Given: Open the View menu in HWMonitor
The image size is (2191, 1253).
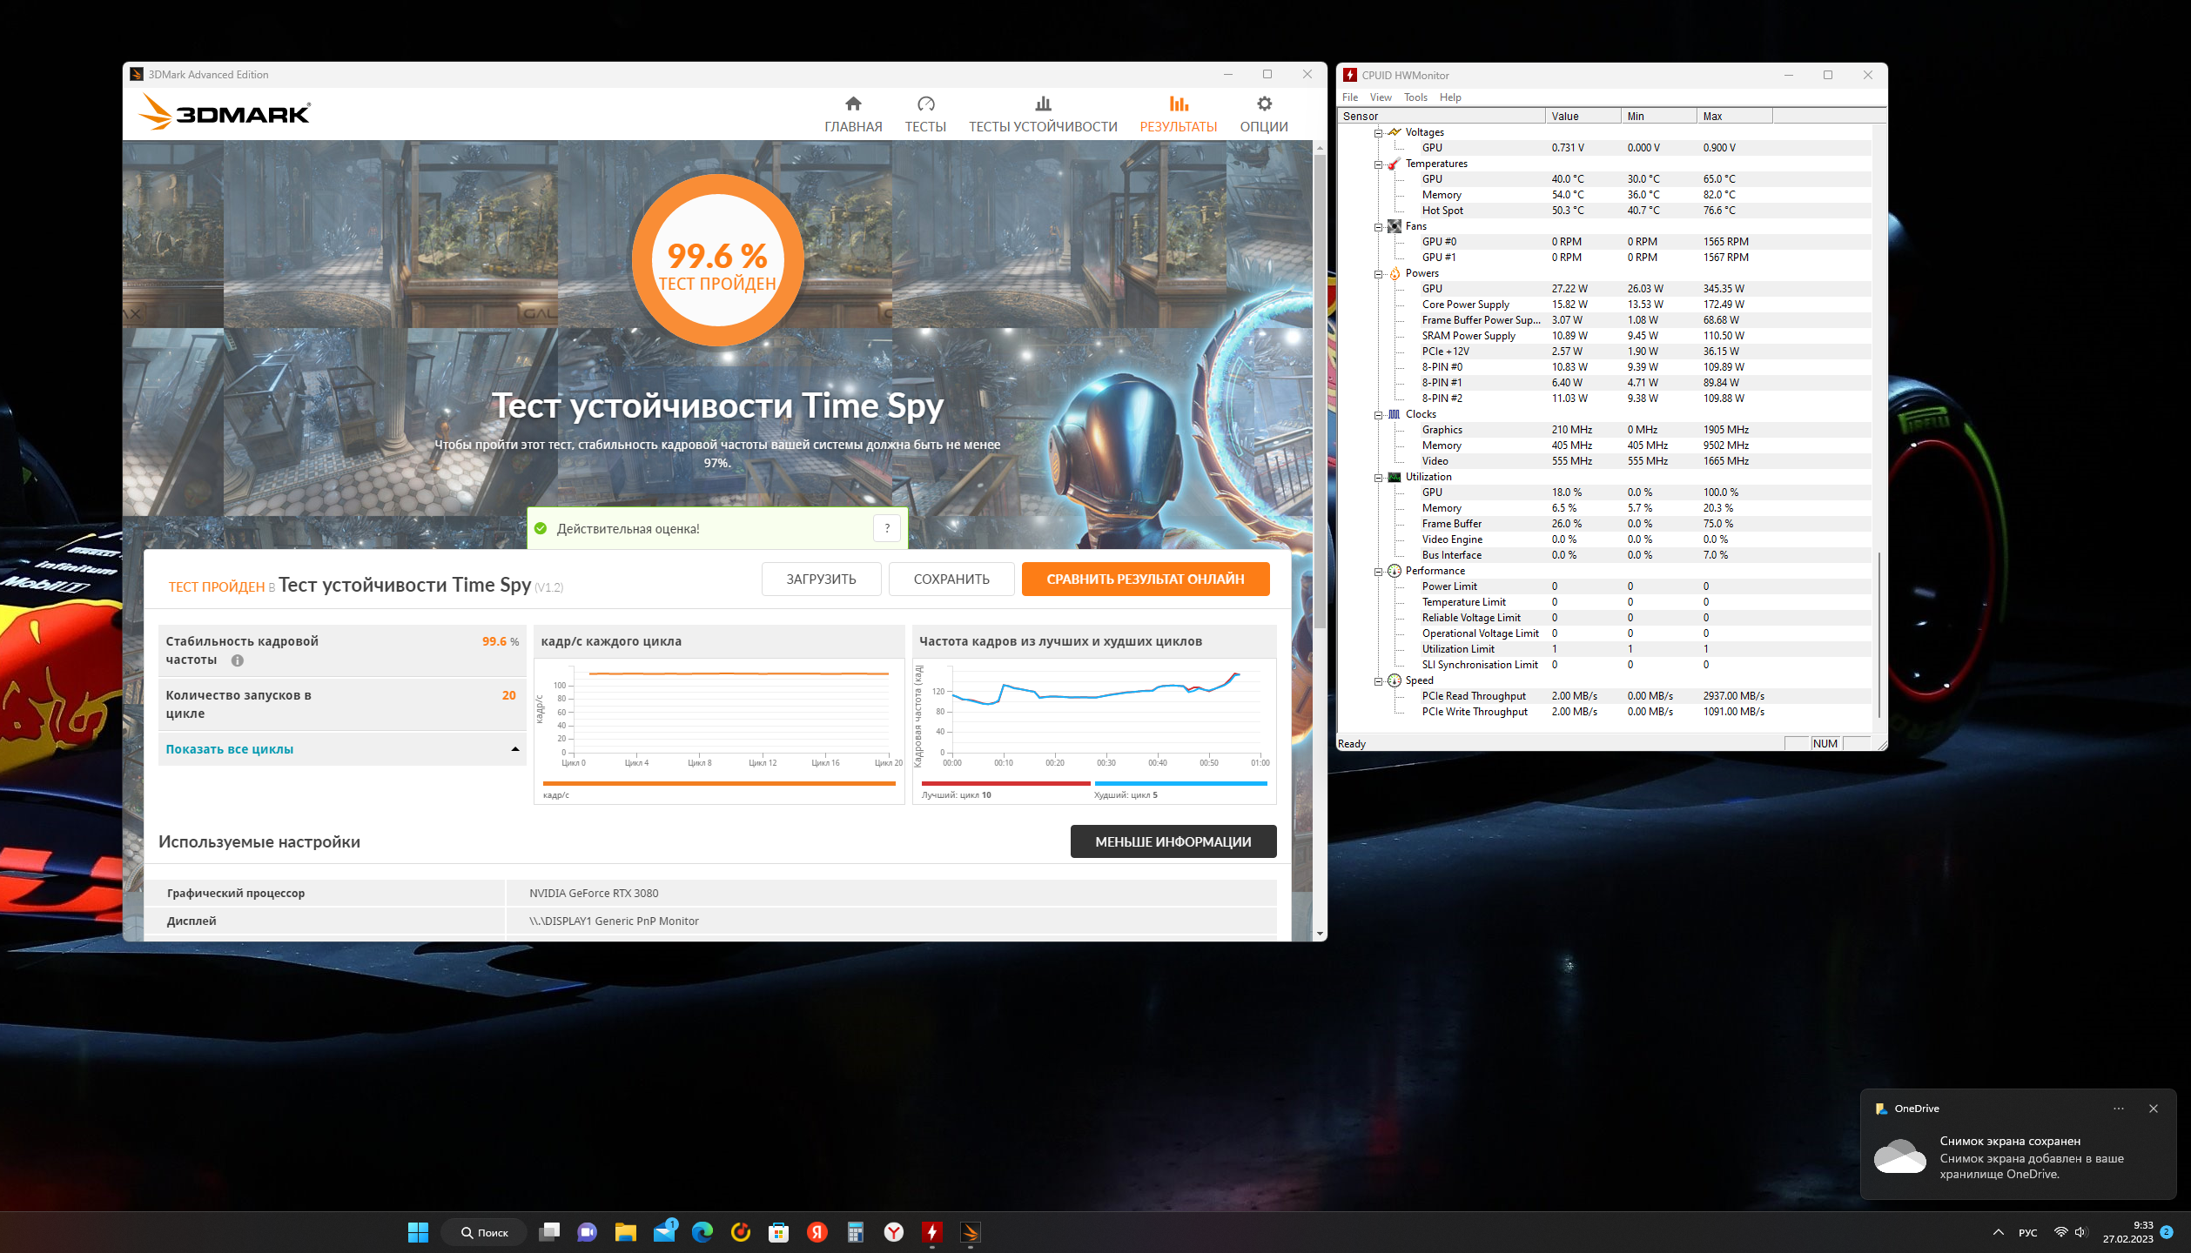Looking at the screenshot, I should pos(1380,97).
